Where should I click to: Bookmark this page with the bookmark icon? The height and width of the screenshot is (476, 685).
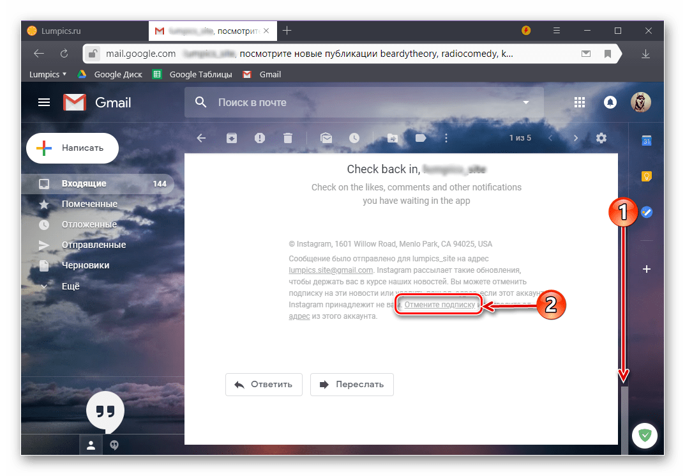click(607, 53)
